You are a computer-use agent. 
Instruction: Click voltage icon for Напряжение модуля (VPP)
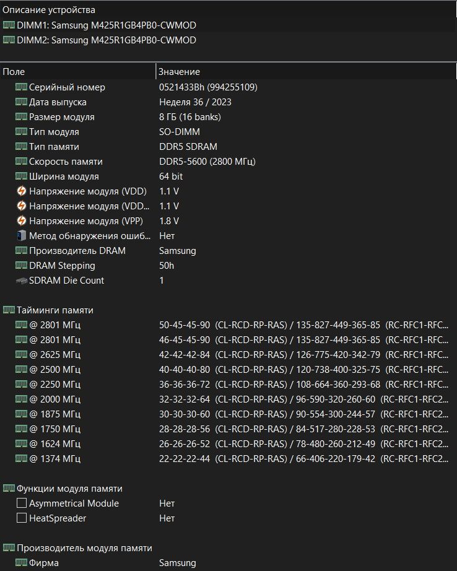tap(22, 220)
